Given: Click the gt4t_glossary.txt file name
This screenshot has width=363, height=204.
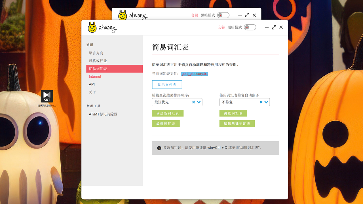Looking at the screenshot, I should pyautogui.click(x=195, y=74).
